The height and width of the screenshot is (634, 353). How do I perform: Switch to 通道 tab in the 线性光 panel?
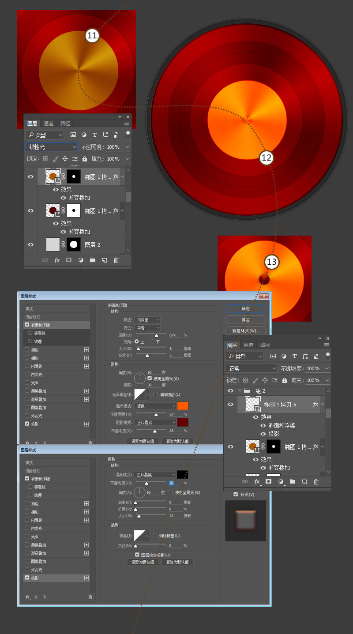pyautogui.click(x=49, y=124)
